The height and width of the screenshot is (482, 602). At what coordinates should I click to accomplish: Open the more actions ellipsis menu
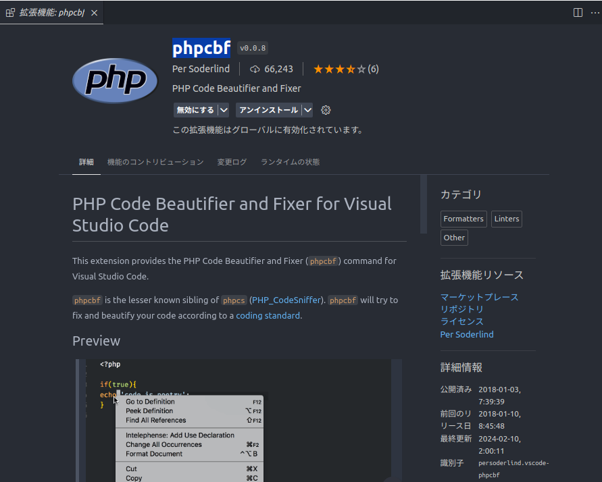pyautogui.click(x=595, y=13)
